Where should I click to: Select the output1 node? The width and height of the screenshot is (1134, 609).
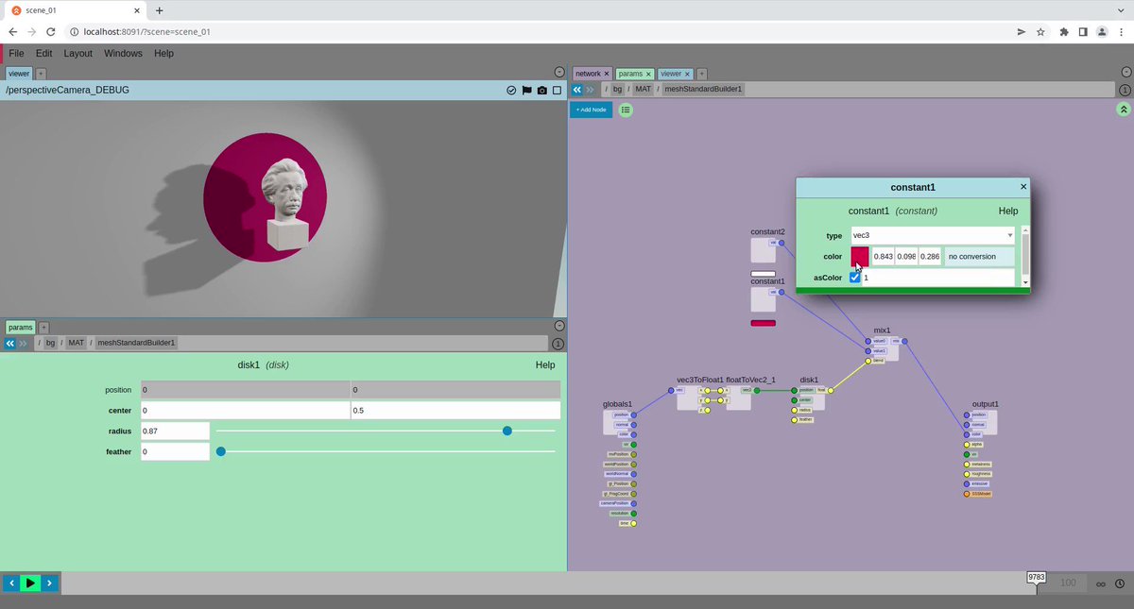(984, 422)
